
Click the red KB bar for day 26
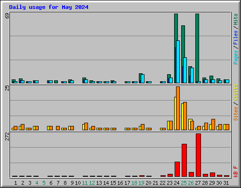point(191,174)
